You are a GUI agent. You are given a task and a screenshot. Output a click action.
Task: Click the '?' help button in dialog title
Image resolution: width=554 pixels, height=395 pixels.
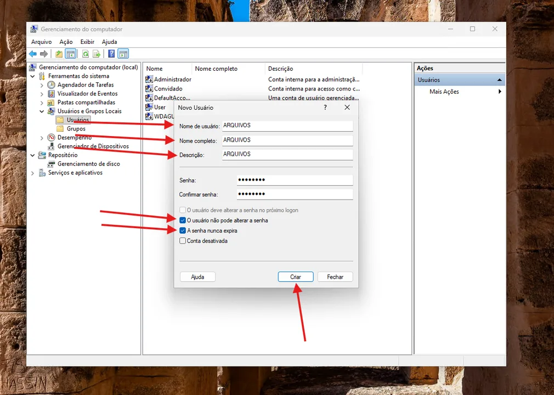325,108
